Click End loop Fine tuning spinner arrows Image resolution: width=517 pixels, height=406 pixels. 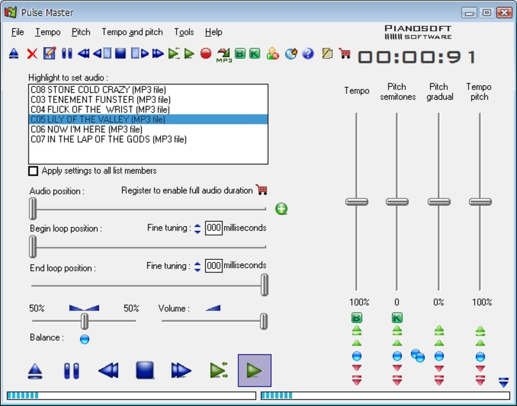point(197,266)
